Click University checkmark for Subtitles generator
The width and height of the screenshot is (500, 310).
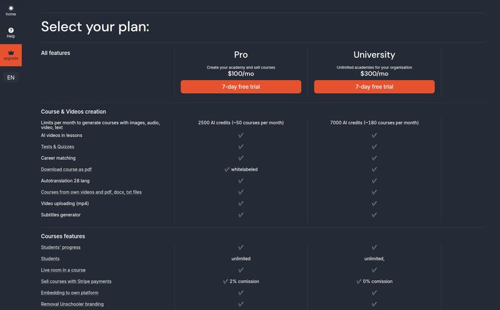click(374, 214)
